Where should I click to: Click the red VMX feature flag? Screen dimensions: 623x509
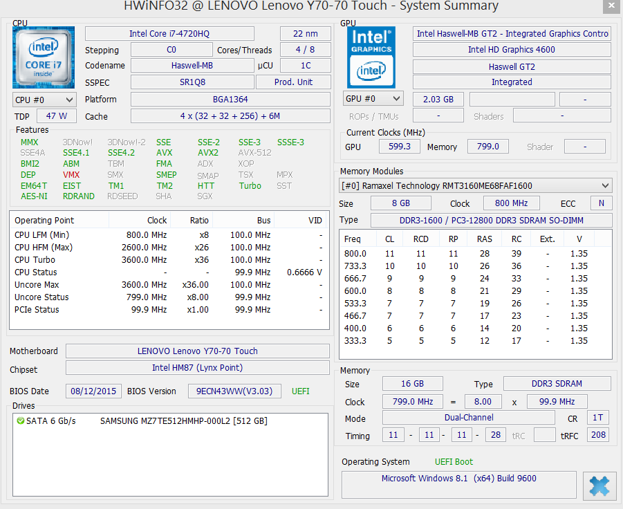(71, 175)
